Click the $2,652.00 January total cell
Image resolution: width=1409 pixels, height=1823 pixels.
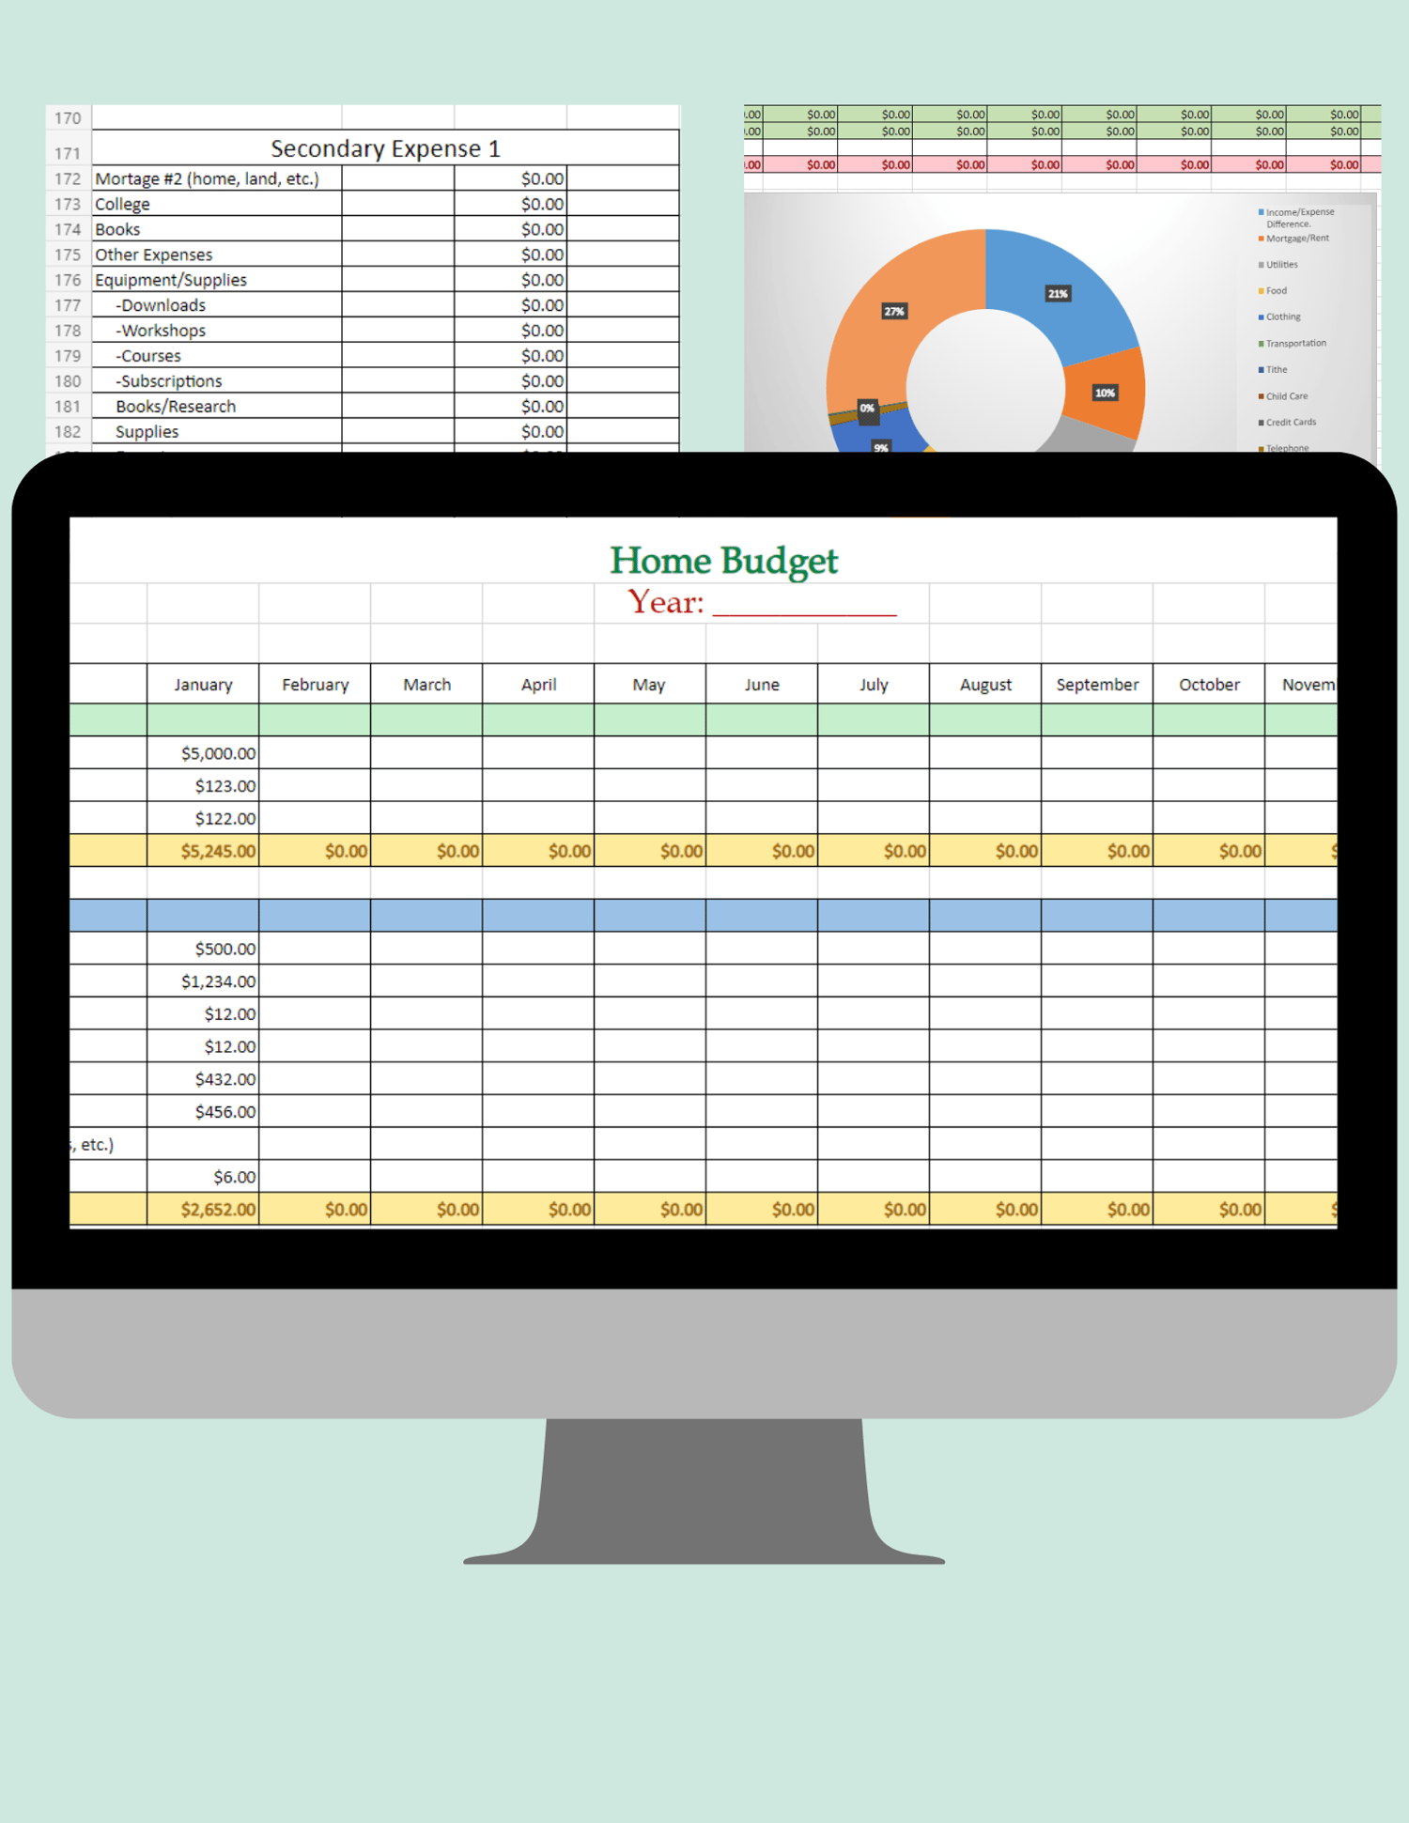point(203,1210)
